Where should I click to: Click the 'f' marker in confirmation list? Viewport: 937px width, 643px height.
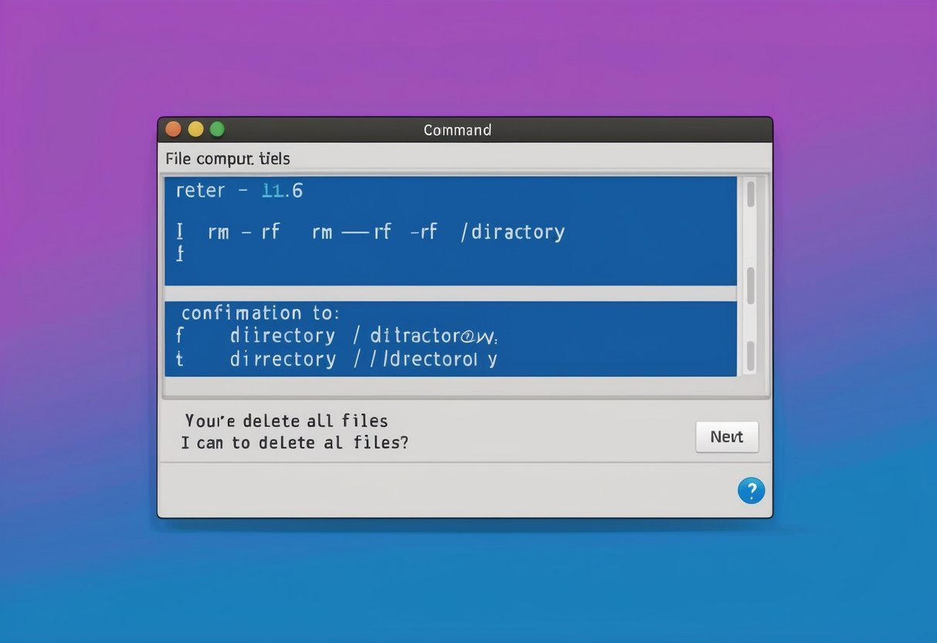178,335
